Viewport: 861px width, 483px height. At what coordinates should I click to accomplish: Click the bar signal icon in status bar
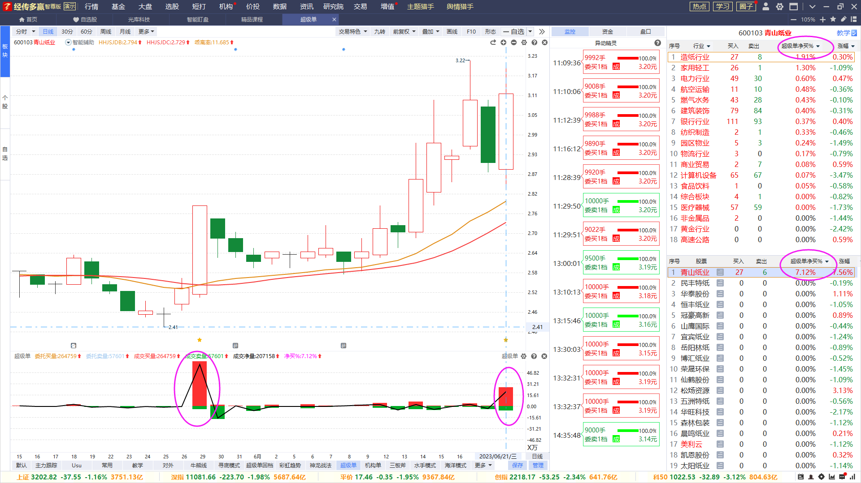(852, 477)
